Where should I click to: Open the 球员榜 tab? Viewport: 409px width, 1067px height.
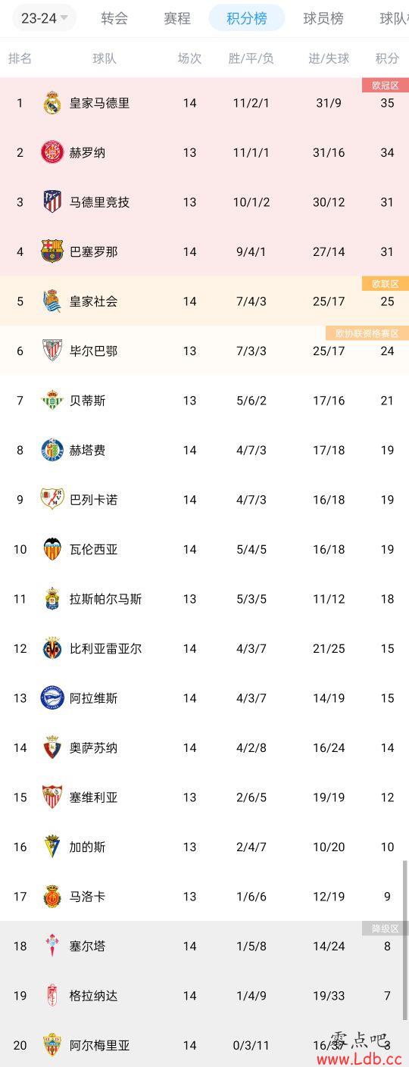coord(323,18)
